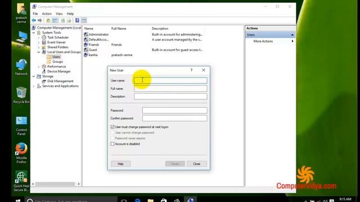Image resolution: width=360 pixels, height=202 pixels.
Task: Expand Services and Applications node
Action: [34, 86]
